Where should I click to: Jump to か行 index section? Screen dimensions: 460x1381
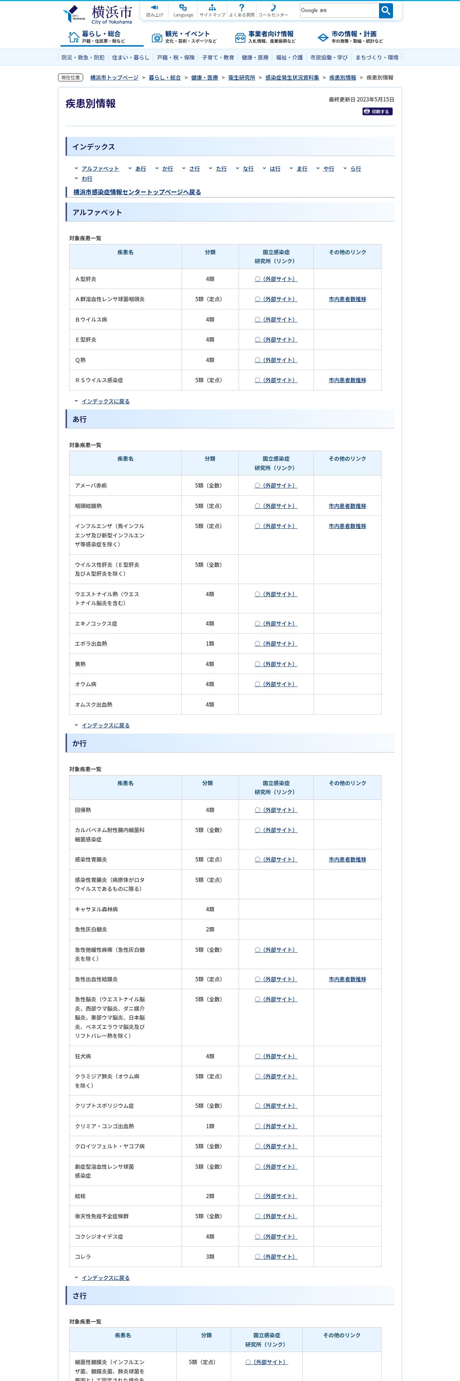[x=168, y=169]
